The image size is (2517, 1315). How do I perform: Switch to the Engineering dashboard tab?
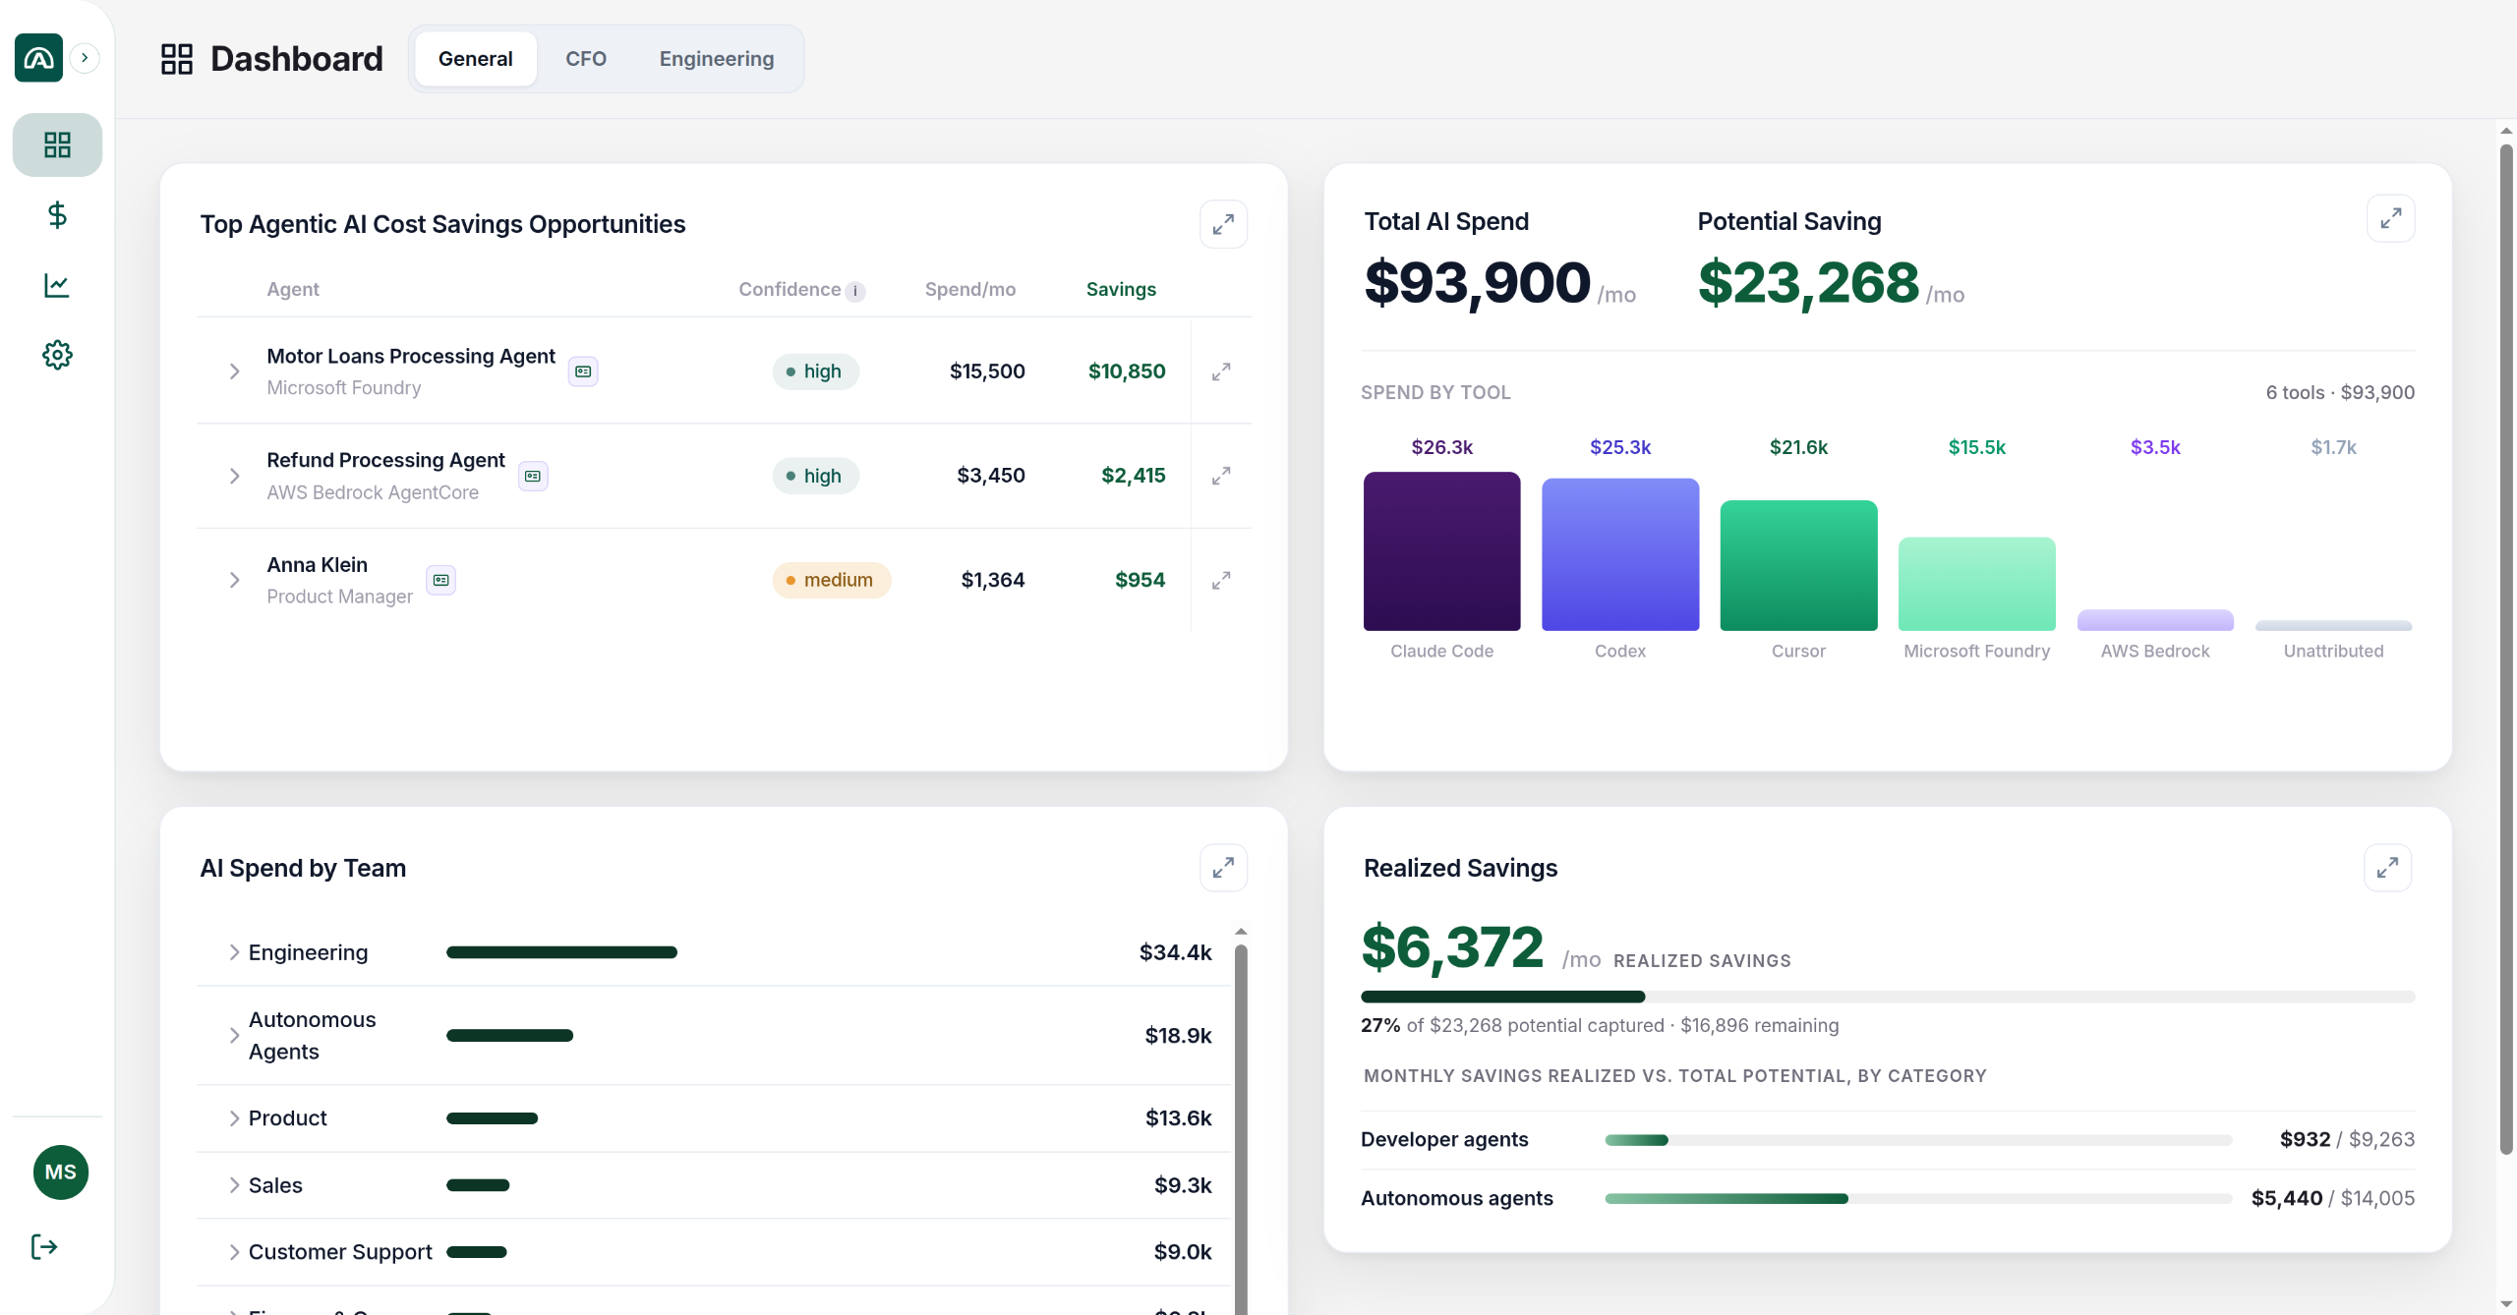pos(717,59)
